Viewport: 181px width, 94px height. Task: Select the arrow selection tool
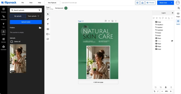click(48, 14)
